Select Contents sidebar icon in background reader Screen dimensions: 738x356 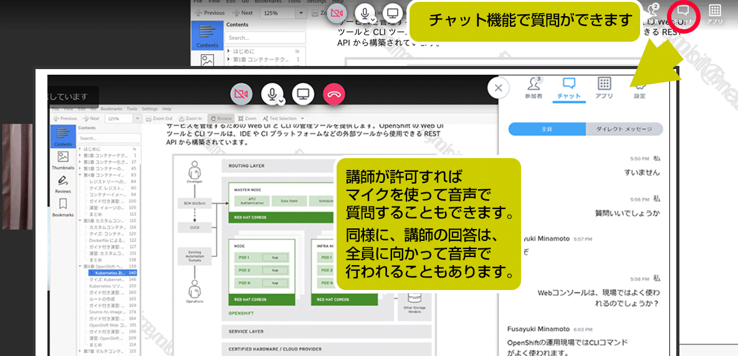(206, 35)
